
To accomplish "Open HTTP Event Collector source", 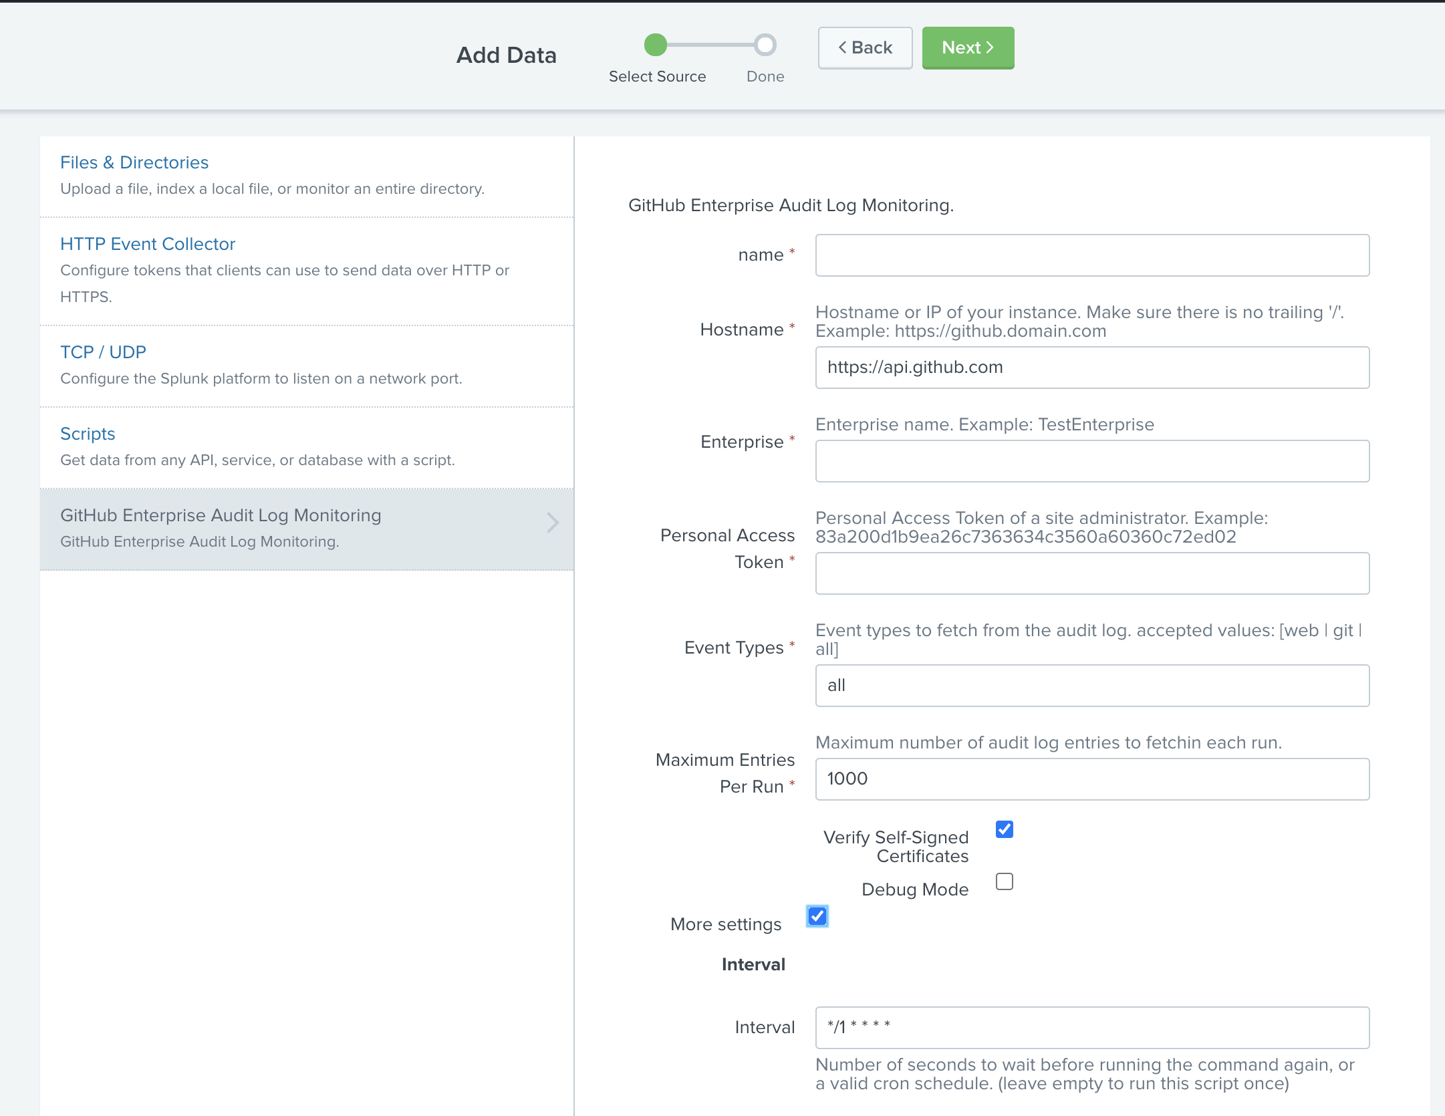I will (x=148, y=244).
